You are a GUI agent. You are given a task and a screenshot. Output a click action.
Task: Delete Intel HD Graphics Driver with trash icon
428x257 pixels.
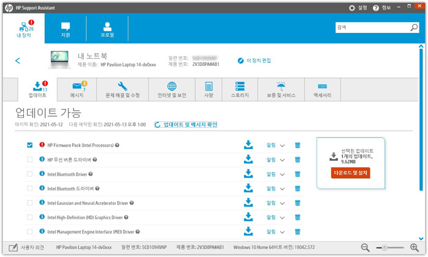tap(298, 217)
